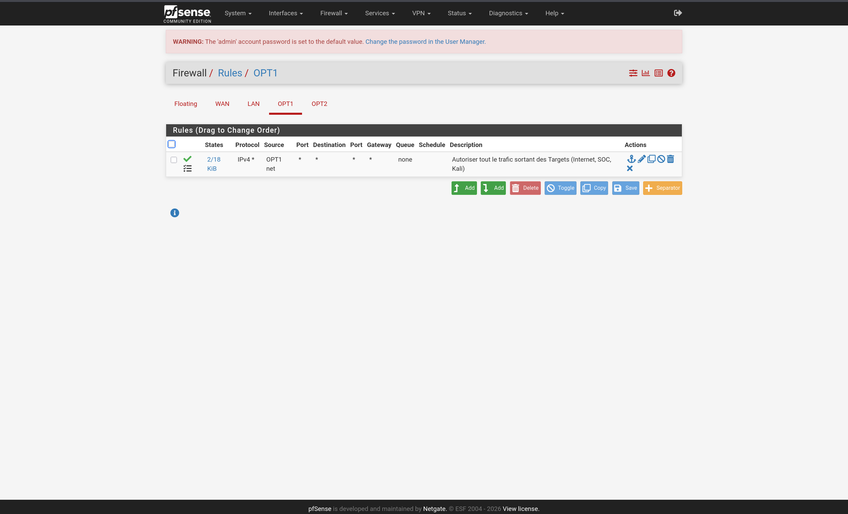Switch to the LAN tab

[x=254, y=104]
